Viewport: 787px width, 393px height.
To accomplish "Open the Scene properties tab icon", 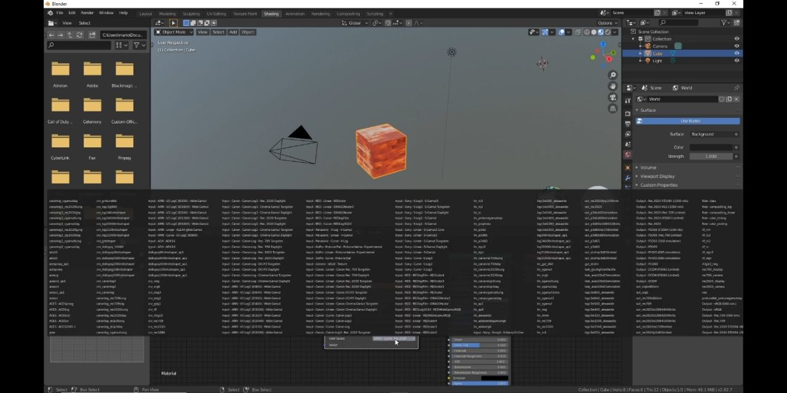I will (627, 144).
